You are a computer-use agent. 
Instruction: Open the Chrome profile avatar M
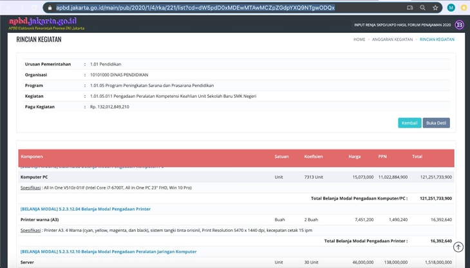click(x=451, y=8)
